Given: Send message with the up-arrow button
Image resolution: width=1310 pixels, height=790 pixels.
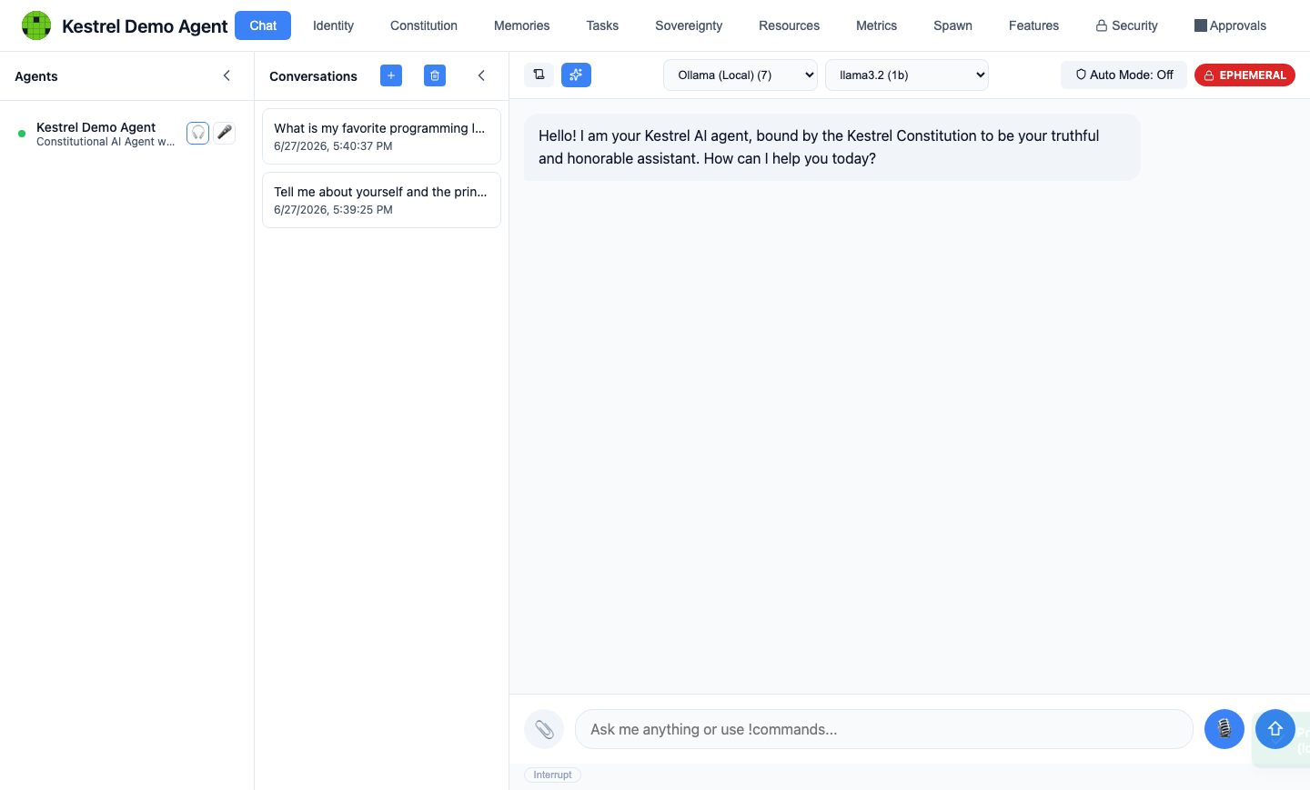Looking at the screenshot, I should pyautogui.click(x=1275, y=729).
